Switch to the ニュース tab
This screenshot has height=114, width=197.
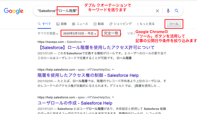click(x=80, y=24)
